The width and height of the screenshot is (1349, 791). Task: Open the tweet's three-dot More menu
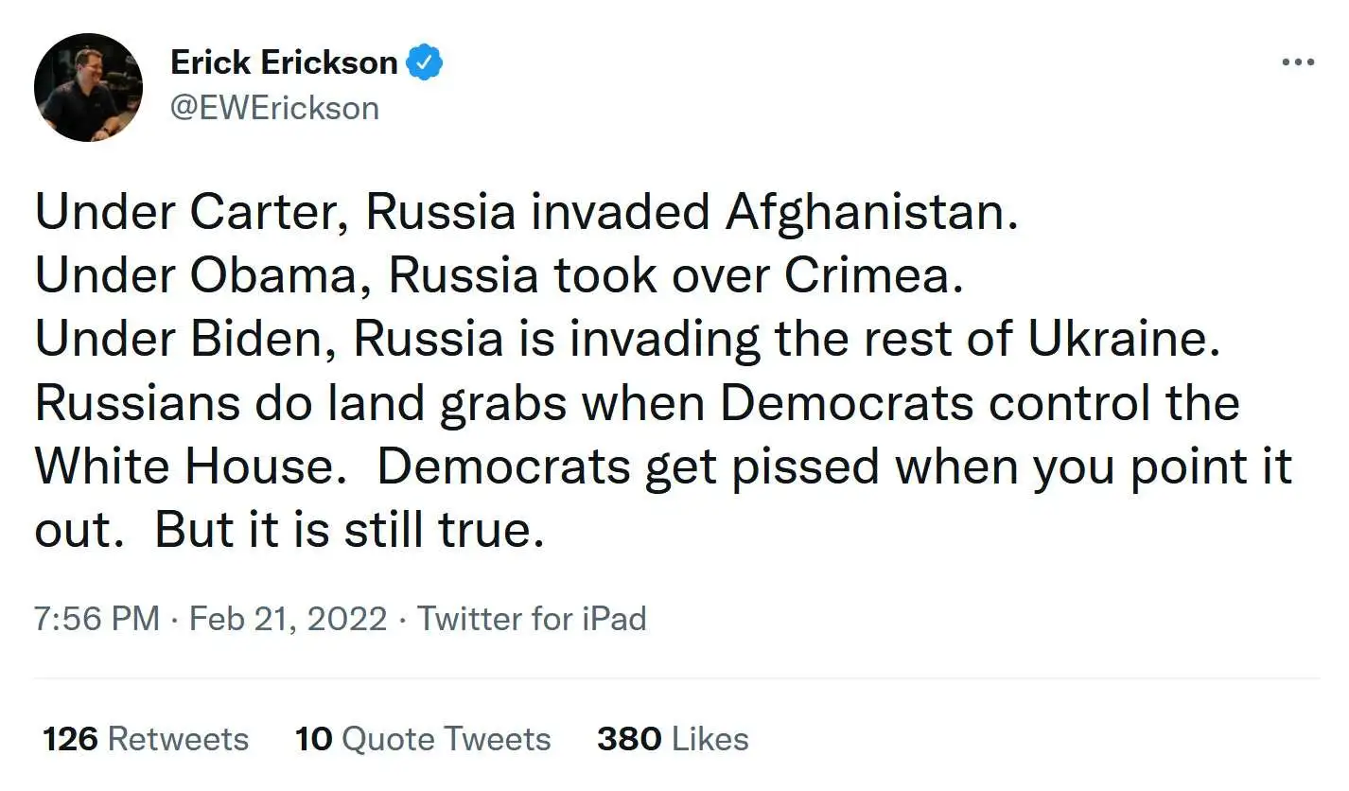[x=1298, y=62]
